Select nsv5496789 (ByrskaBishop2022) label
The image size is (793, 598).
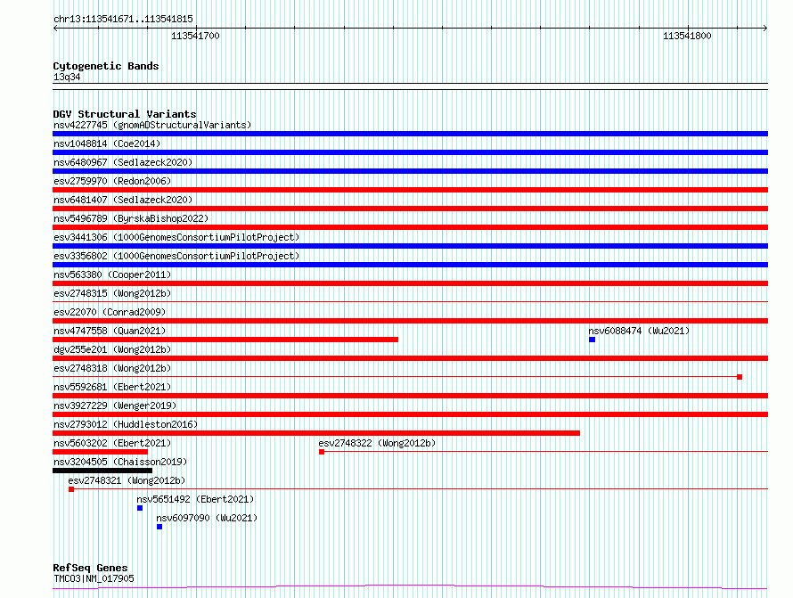pyautogui.click(x=131, y=218)
